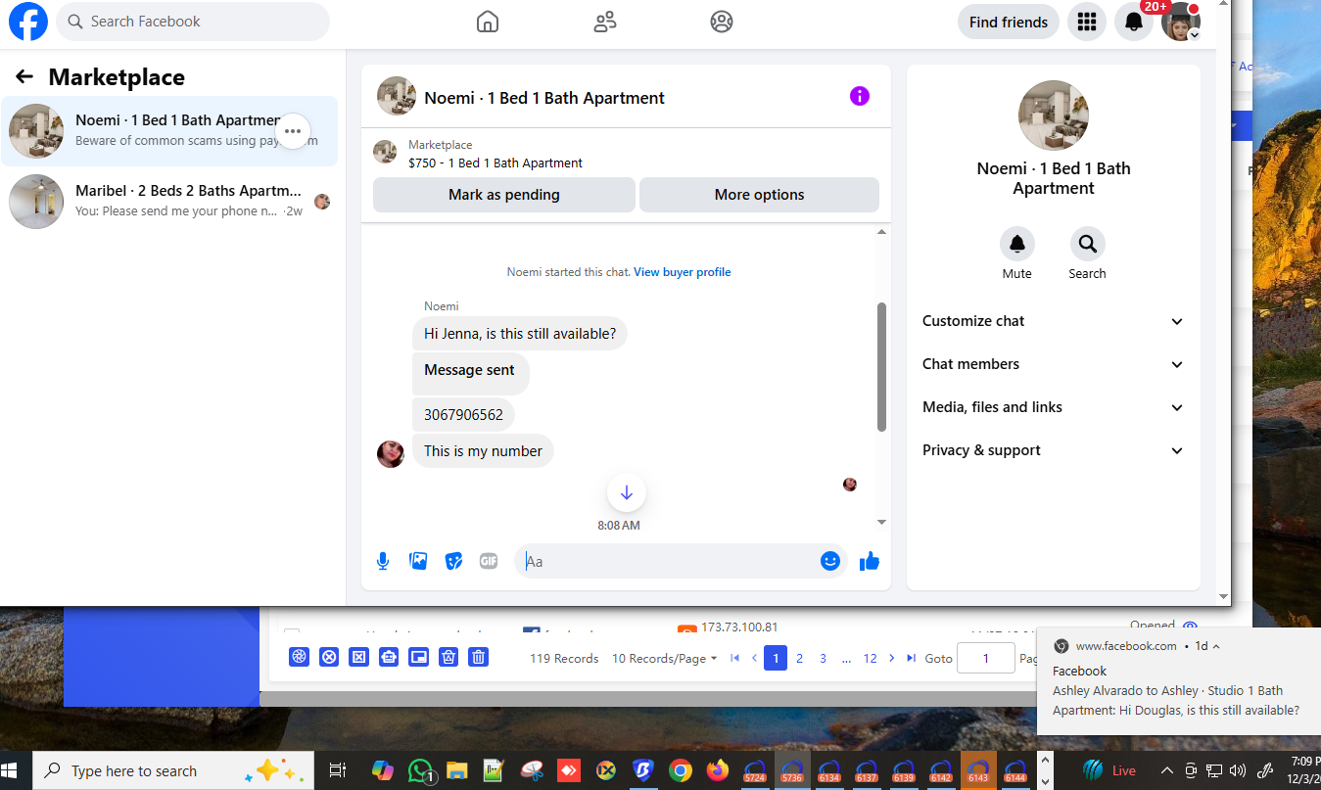1321x790 pixels.
Task: Collapse the facebook.com notification with its chevron
Action: pyautogui.click(x=1216, y=646)
